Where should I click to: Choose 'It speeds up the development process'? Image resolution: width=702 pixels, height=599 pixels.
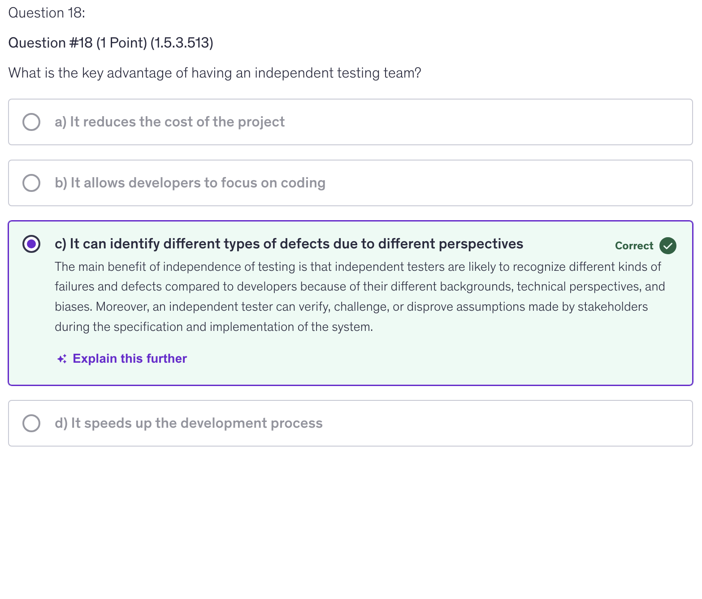point(189,423)
